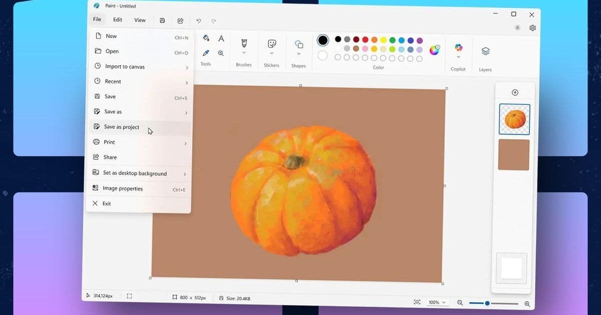Viewport: 601px width, 315px height.
Task: Open the View menu
Action: [x=140, y=19]
